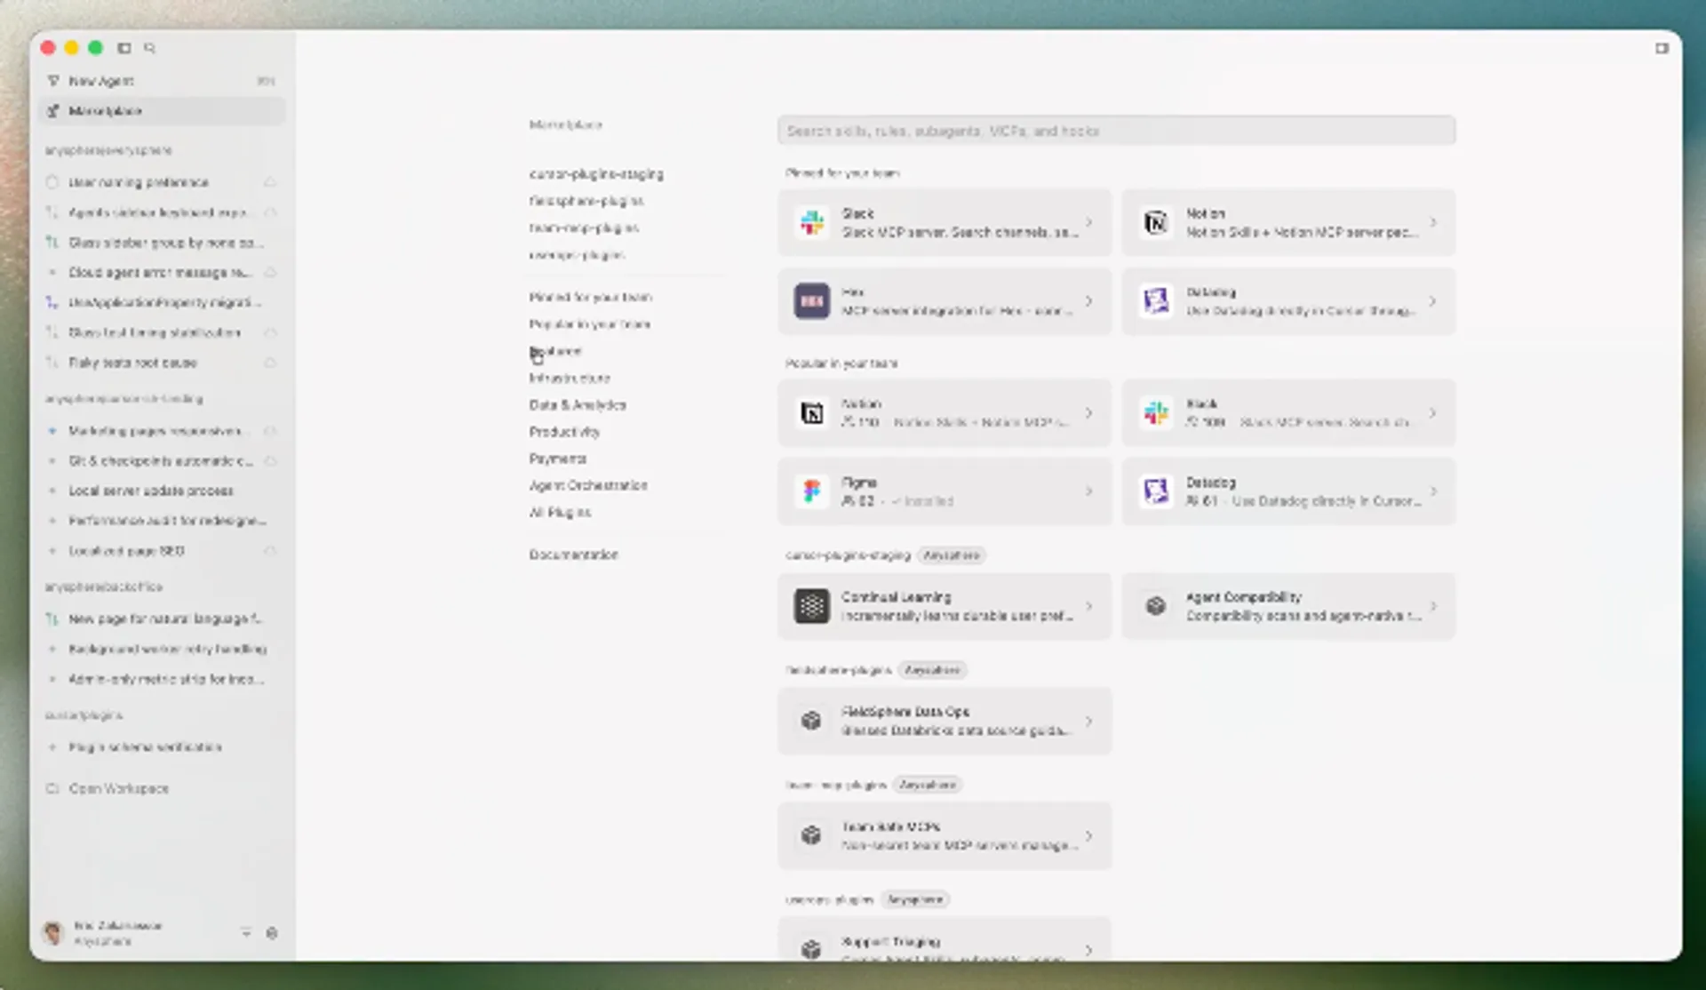Toggle the sidebar panel icon
The height and width of the screenshot is (990, 1706).
(124, 48)
